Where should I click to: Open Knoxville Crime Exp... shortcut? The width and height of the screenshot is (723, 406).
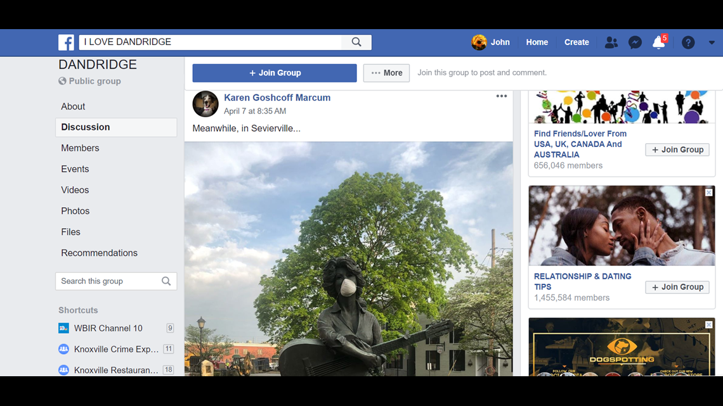[x=116, y=349]
